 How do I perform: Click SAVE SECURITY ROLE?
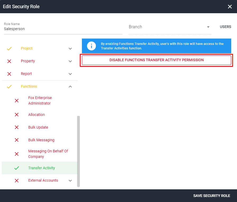pos(211,196)
